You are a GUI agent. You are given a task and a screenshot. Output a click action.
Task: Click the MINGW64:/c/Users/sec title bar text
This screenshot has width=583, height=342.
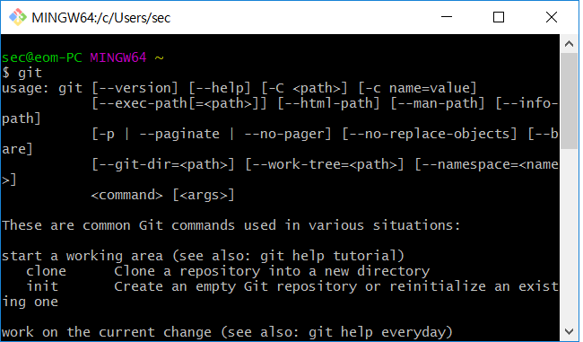pyautogui.click(x=101, y=18)
